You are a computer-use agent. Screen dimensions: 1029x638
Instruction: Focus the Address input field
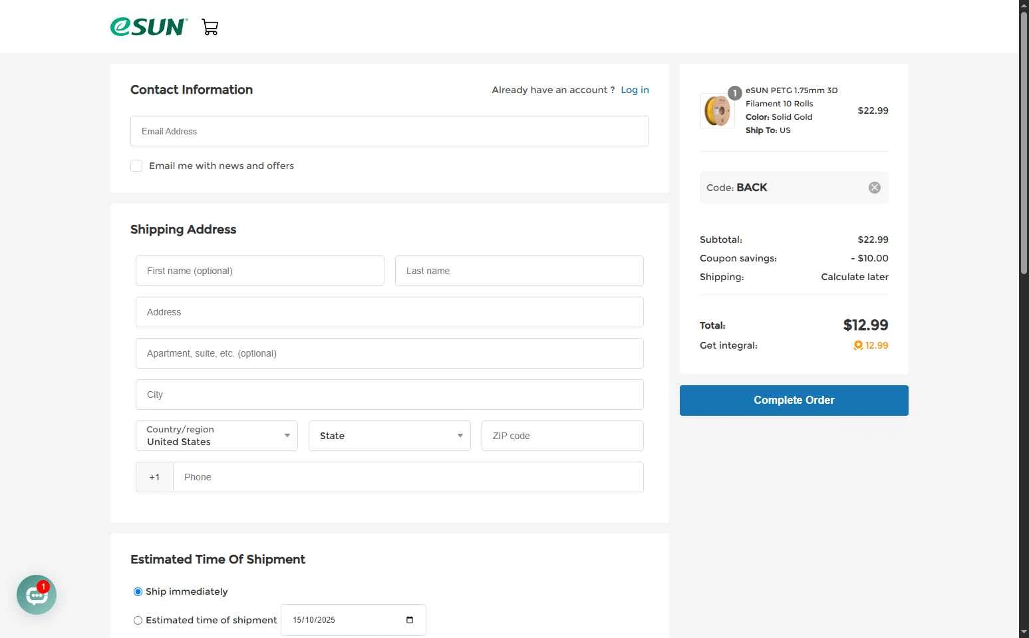(390, 312)
